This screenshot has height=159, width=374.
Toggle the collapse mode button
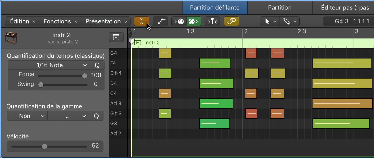141,21
